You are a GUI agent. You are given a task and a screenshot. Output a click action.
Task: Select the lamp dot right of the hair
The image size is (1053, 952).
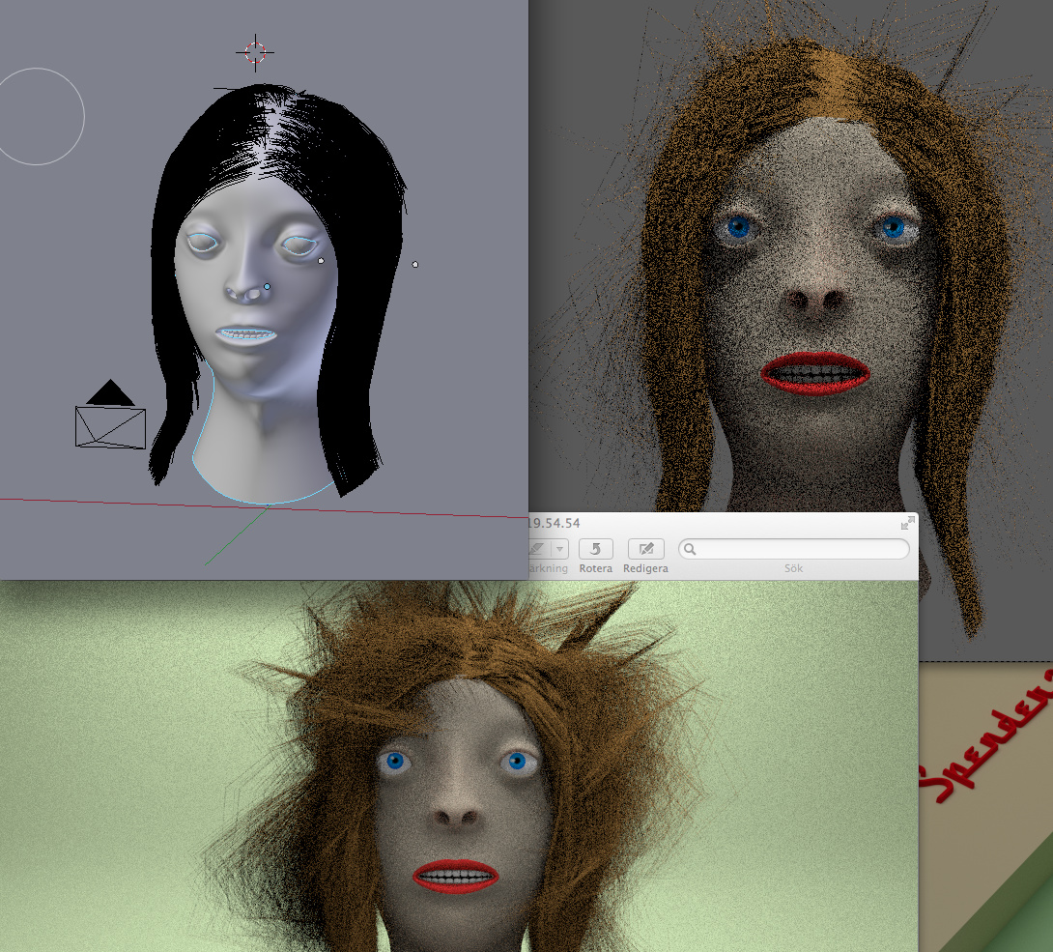pyautogui.click(x=415, y=265)
